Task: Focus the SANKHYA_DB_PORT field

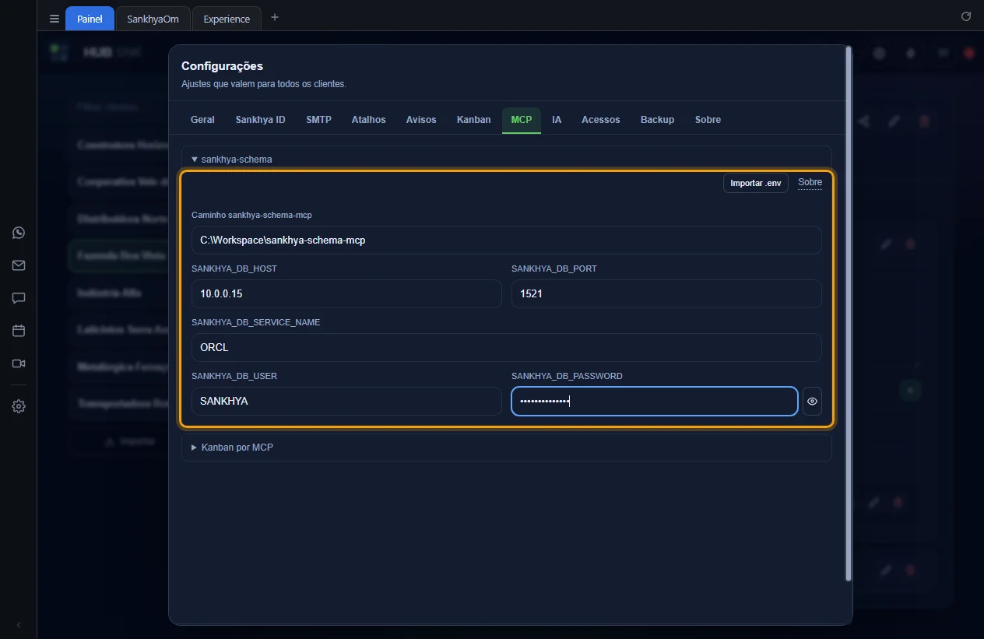Action: 666,294
